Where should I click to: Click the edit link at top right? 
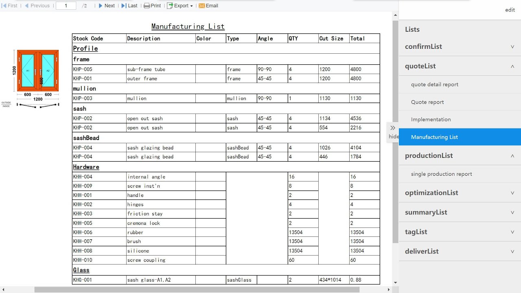point(510,10)
